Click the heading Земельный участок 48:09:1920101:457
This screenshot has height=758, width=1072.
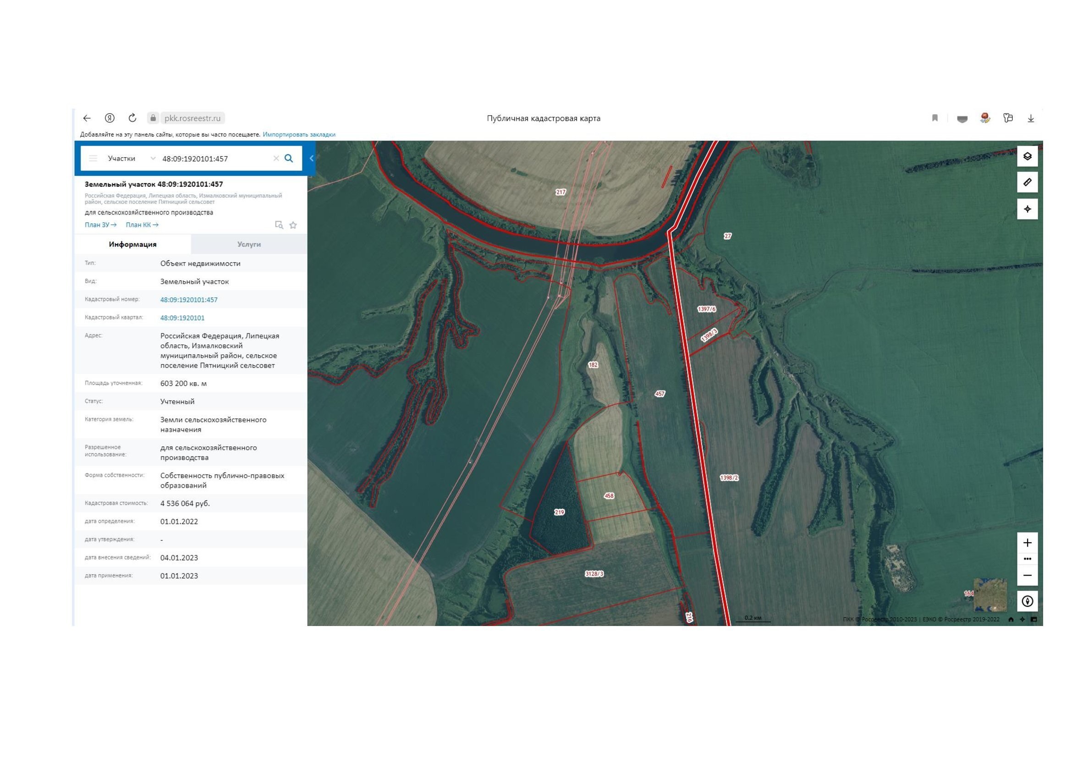(x=154, y=184)
